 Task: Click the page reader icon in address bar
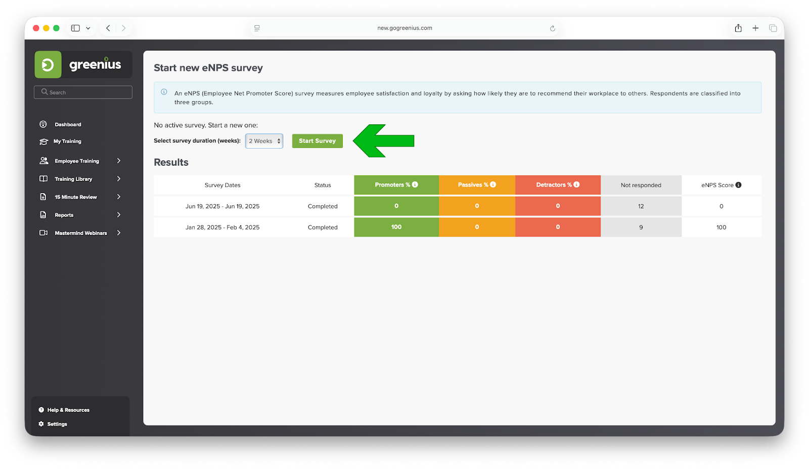[257, 28]
